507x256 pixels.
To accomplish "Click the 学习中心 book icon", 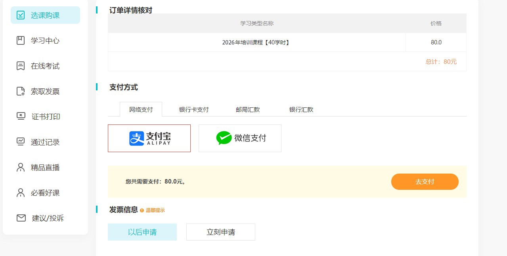I will (x=21, y=40).
